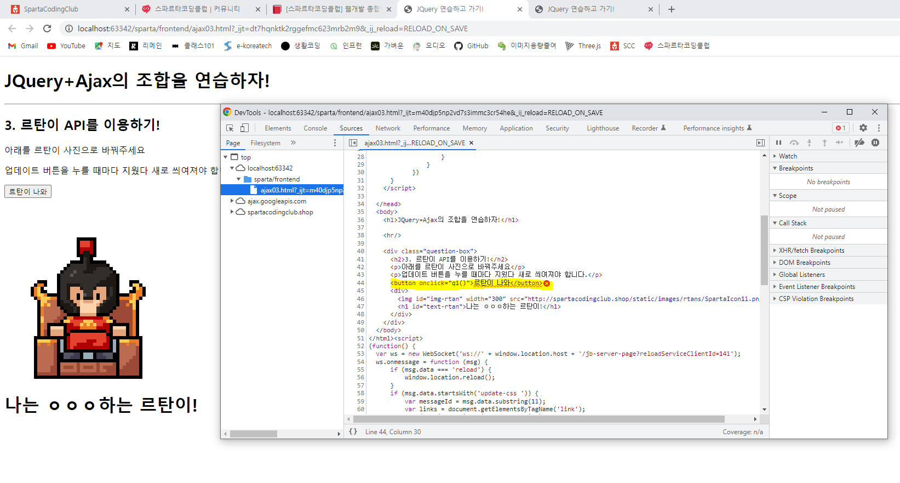Viewport: 900px width, 483px height.
Task: Open Performance insights tab
Action: coord(718,128)
